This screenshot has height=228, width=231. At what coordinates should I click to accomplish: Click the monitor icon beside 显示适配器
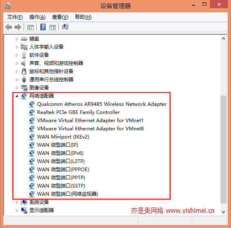click(x=24, y=210)
